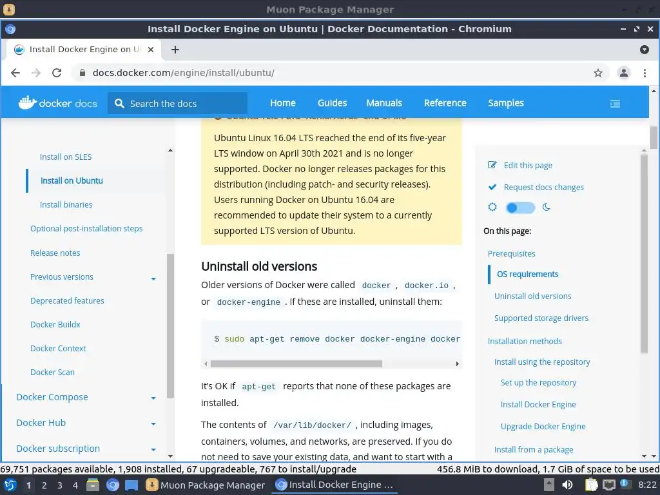Jump to Install using the repository
The height and width of the screenshot is (495, 660).
(541, 362)
